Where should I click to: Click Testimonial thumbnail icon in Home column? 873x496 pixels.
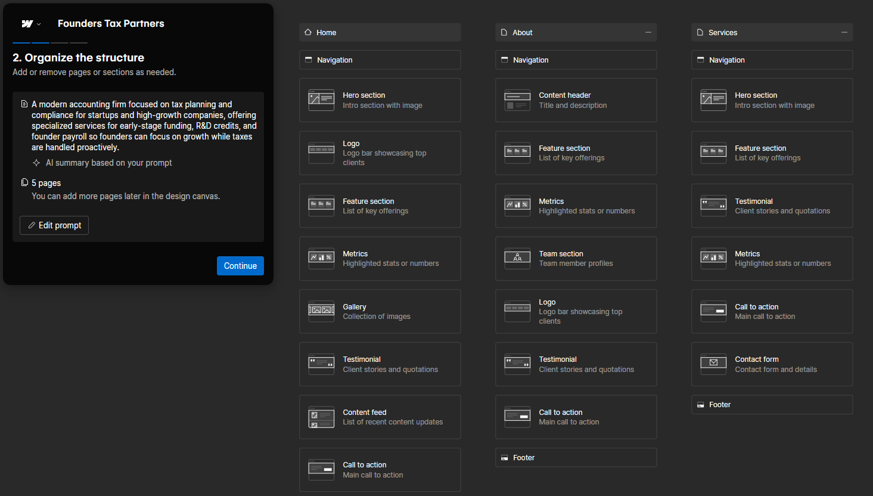[x=321, y=364]
